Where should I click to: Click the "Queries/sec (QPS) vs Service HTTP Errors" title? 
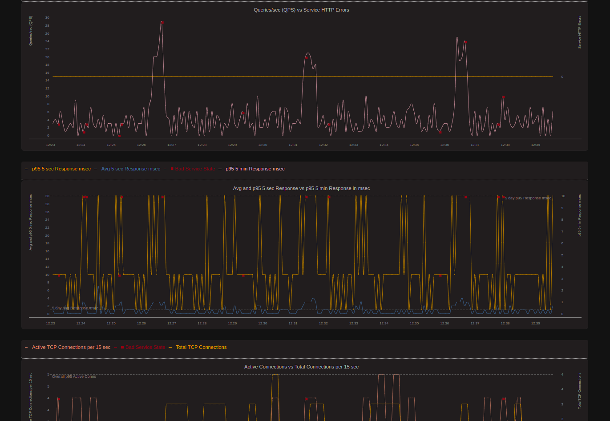(301, 10)
